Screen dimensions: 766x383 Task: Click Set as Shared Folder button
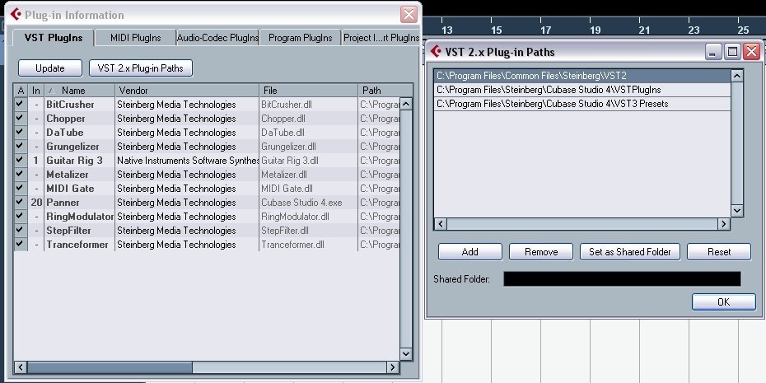coord(630,251)
